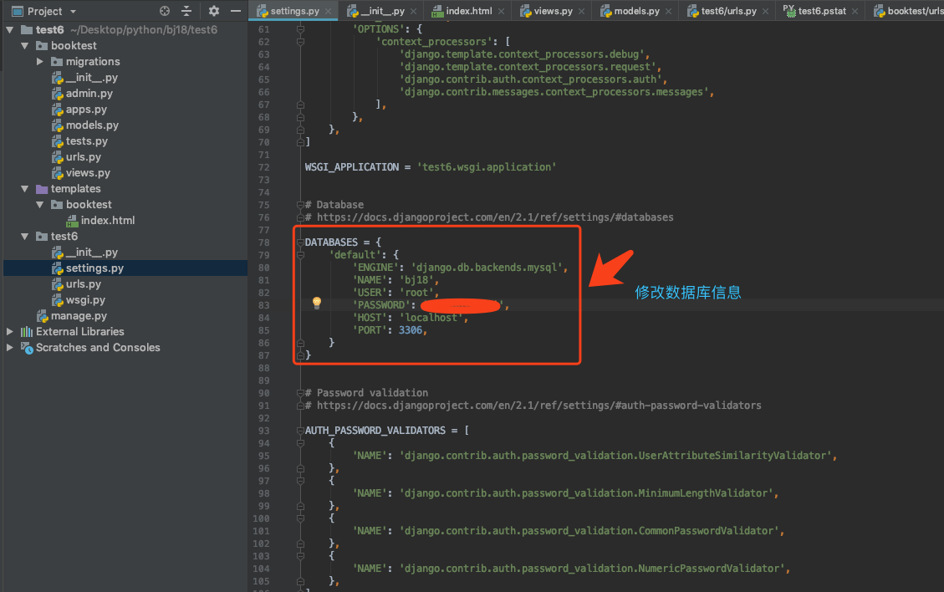Close the __init__.py tab
Screen dimensions: 944x592
coord(414,12)
